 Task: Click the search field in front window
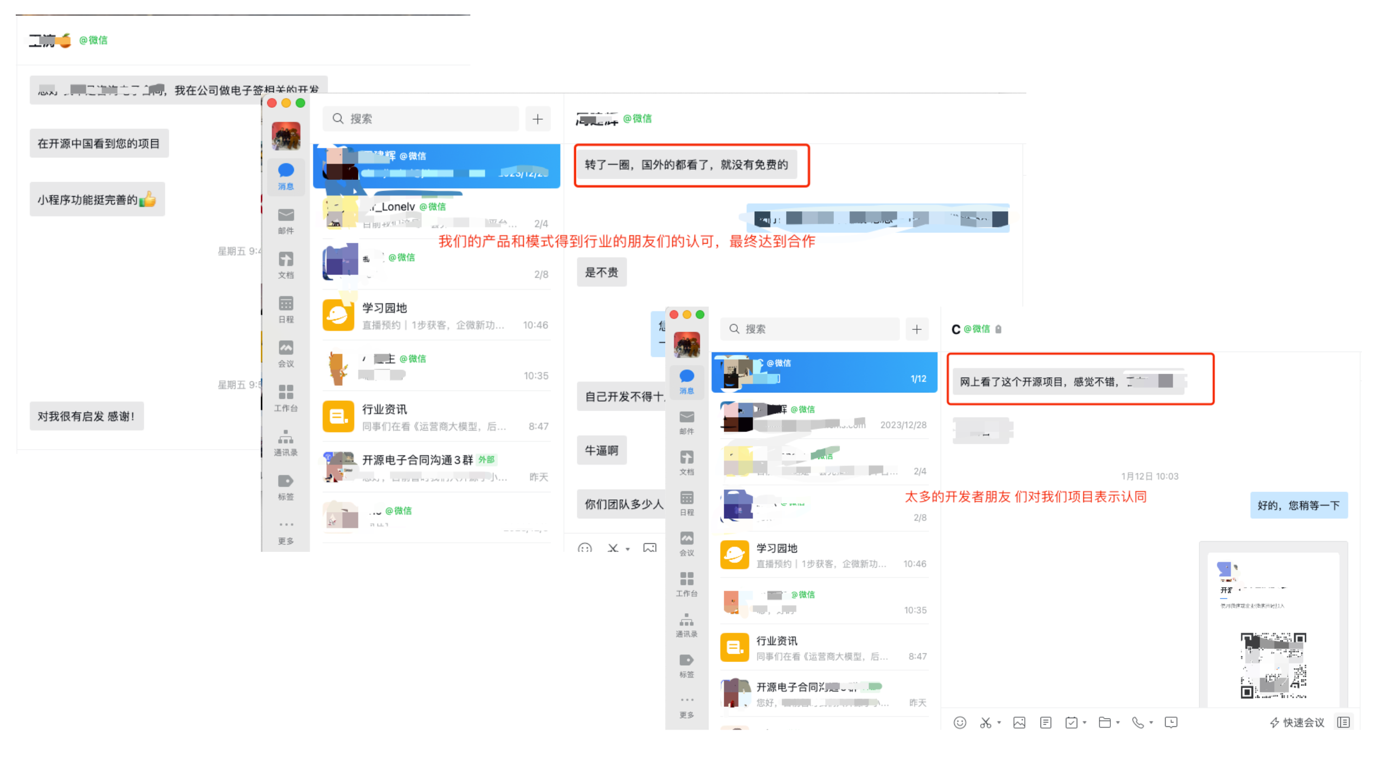pyautogui.click(x=811, y=329)
